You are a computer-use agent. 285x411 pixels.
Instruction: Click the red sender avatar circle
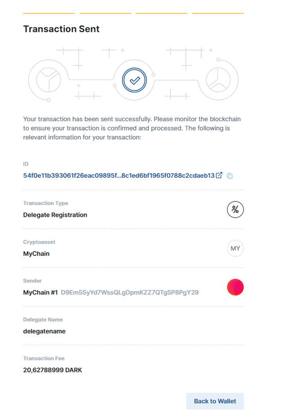(x=235, y=287)
